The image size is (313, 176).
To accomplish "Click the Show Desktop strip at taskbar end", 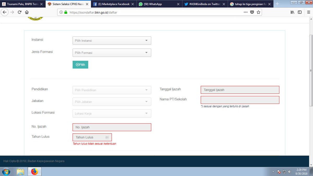I will coord(311,172).
